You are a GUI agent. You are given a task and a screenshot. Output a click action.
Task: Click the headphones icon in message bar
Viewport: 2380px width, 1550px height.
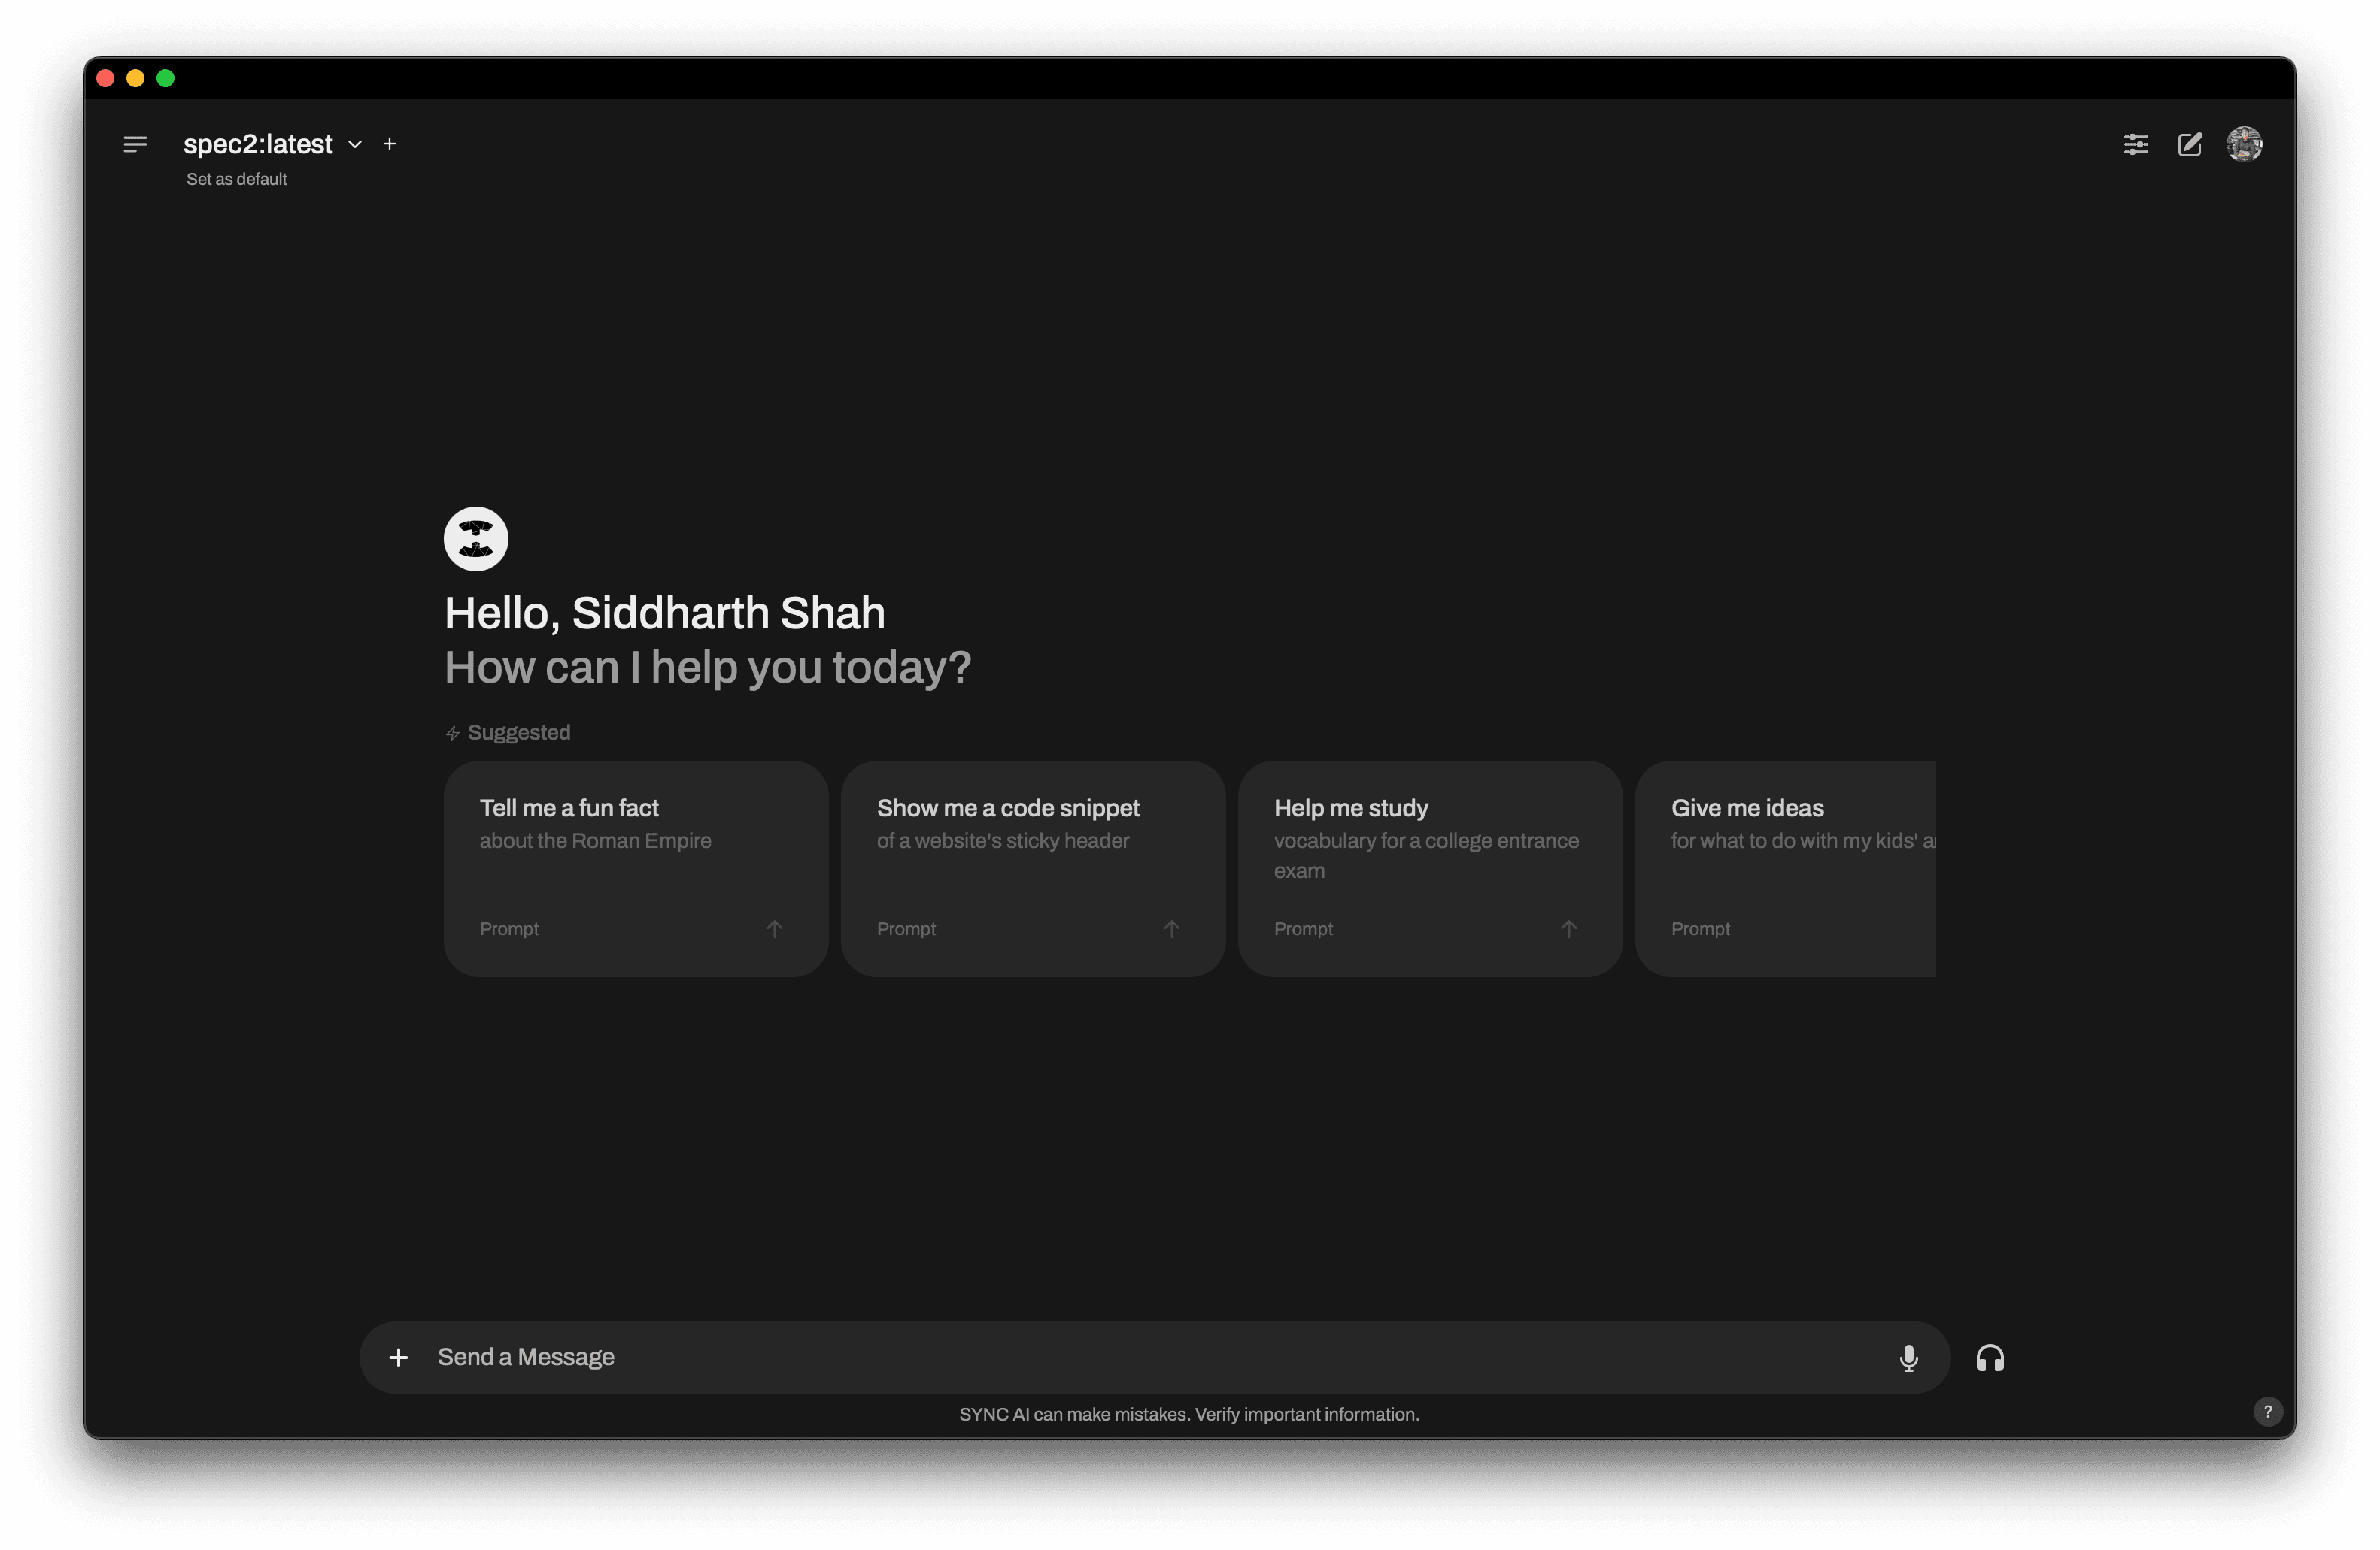point(1990,1356)
